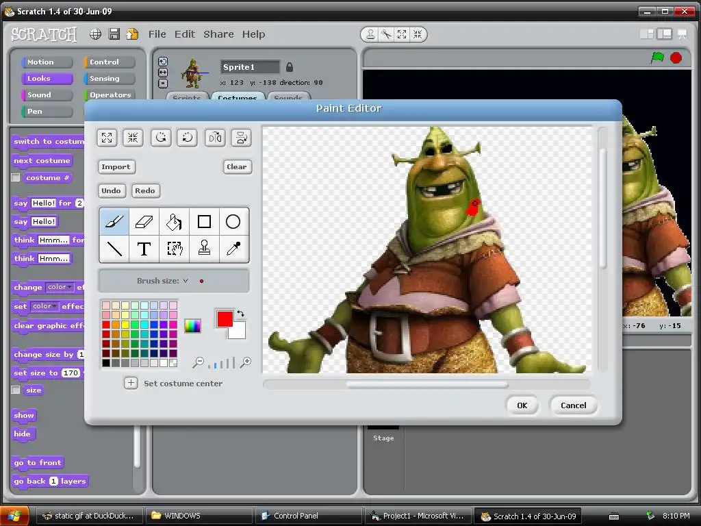The image size is (701, 526).
Task: Click the Clear button
Action: point(237,167)
